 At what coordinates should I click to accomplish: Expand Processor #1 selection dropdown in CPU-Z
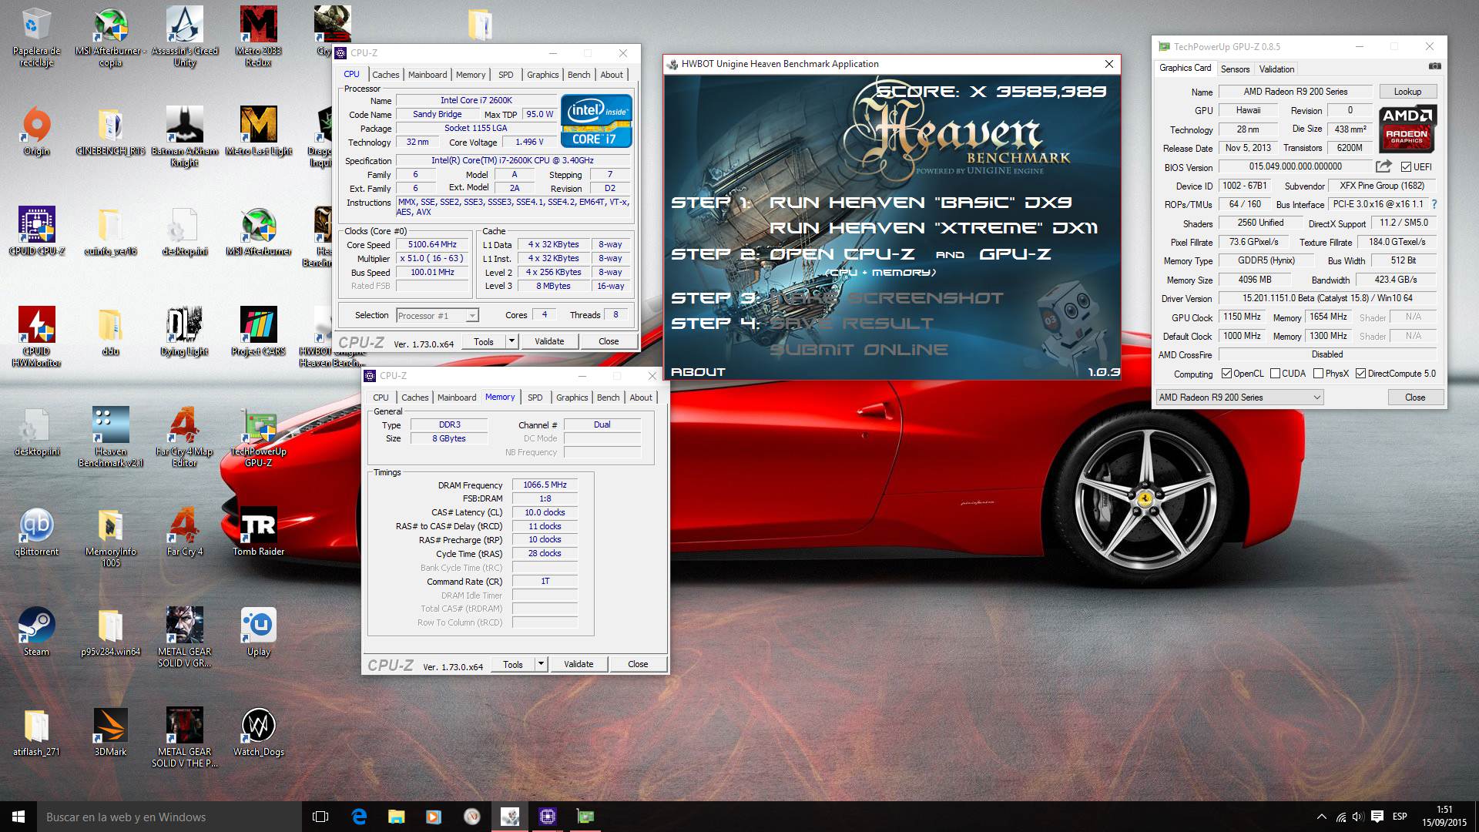tap(471, 315)
